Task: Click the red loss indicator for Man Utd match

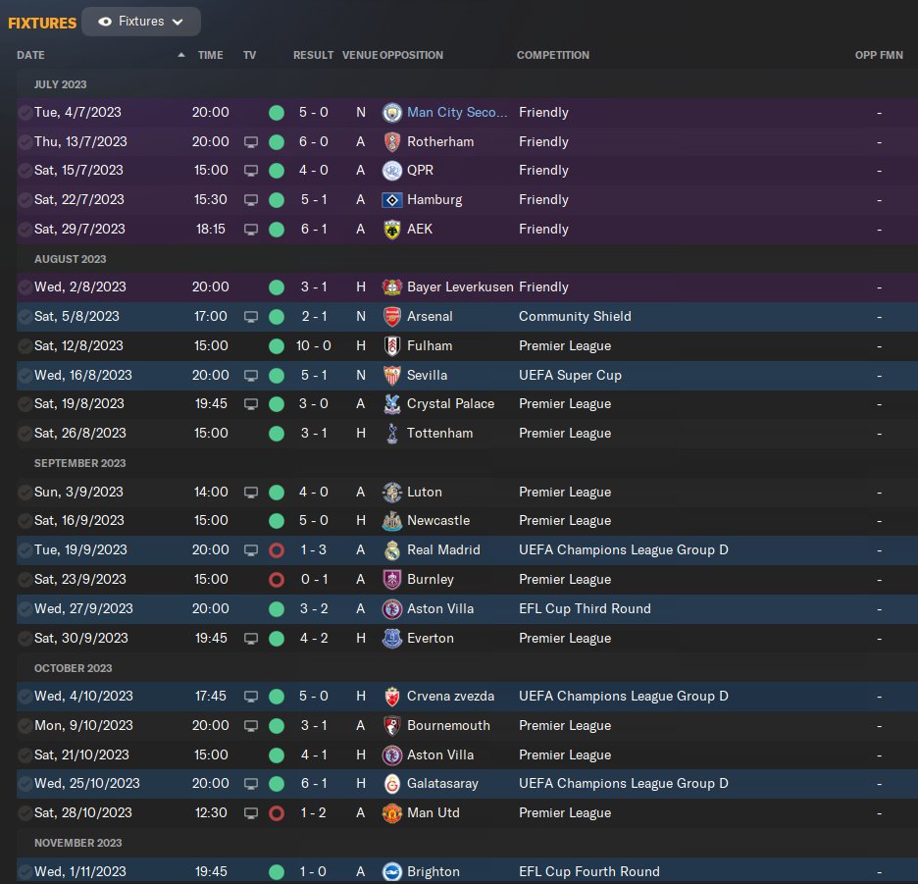Action: pyautogui.click(x=277, y=813)
